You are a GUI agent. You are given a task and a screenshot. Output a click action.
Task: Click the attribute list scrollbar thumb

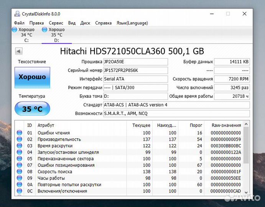246,145
